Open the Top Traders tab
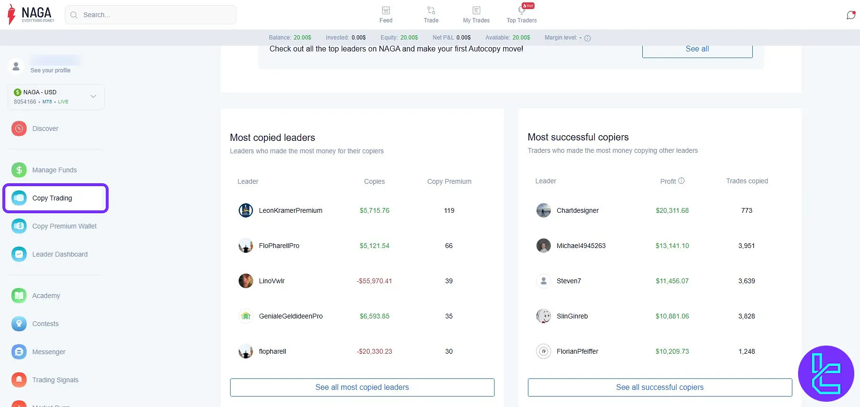This screenshot has width=860, height=407. pos(522,15)
